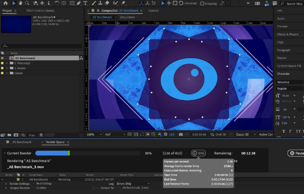
Task: Open the 100% magnification dropdown
Action: pyautogui.click(x=94, y=135)
